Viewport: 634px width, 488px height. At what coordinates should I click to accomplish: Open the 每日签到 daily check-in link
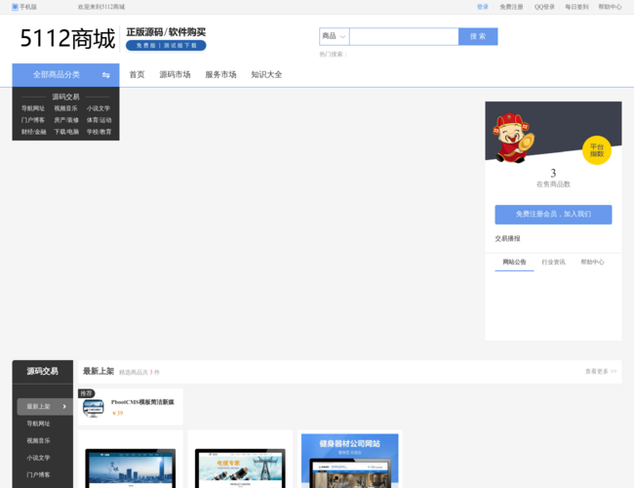(x=576, y=7)
